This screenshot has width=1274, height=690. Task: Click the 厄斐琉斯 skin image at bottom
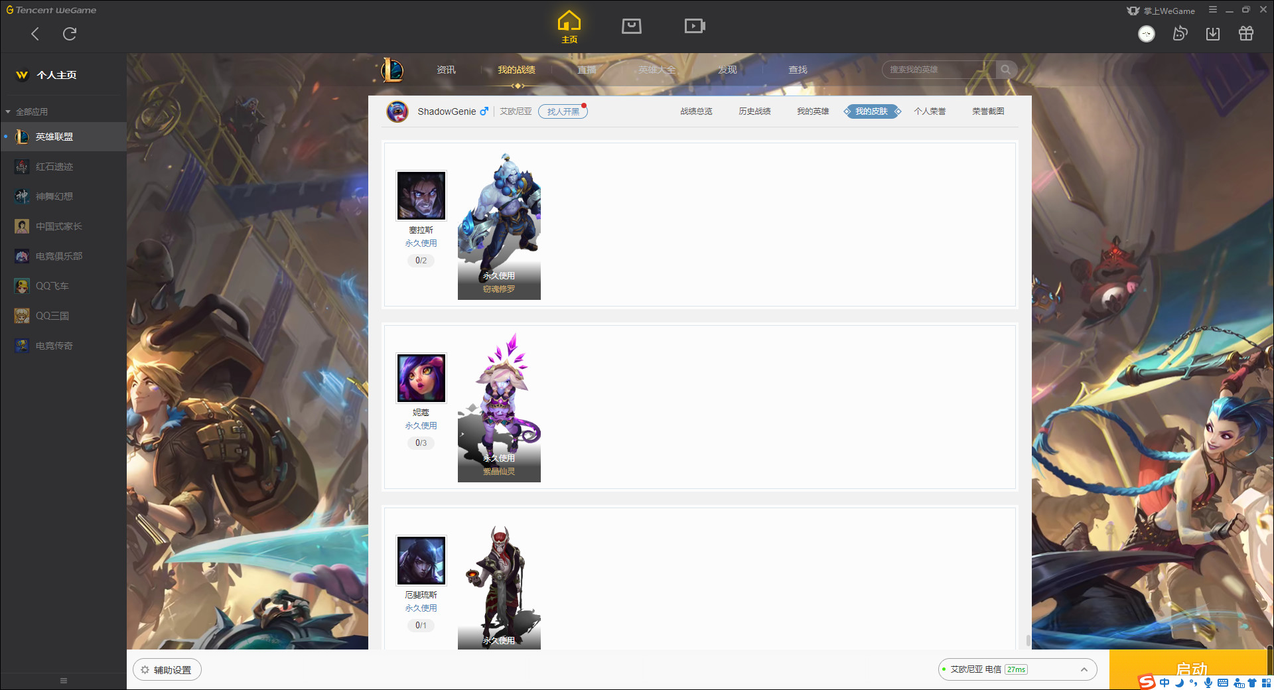(x=499, y=586)
